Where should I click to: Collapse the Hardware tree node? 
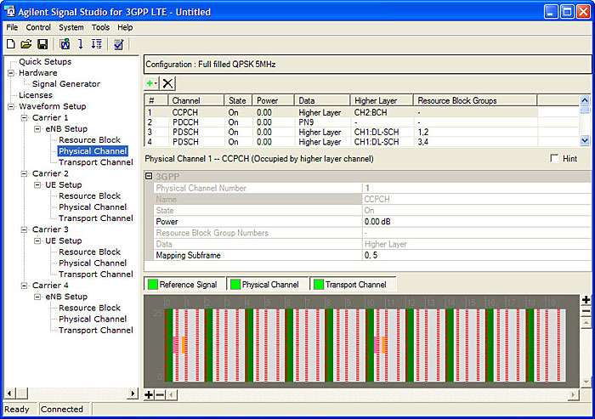[x=11, y=73]
